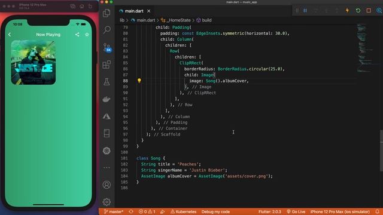The width and height of the screenshot is (383, 215).
Task: Restart debugging with the green arrow
Action: coord(358,11)
